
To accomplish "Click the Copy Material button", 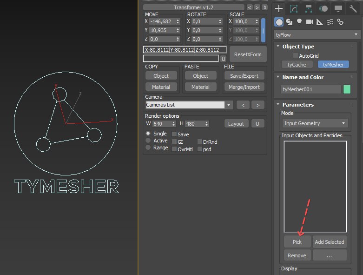I will (161, 87).
